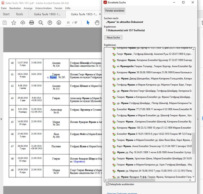Viewport: 203px width, 194px height.
Task: Open result 'Готфрид Франк и Мария Елизабет ур. Шимпф'
Action: 154,115
